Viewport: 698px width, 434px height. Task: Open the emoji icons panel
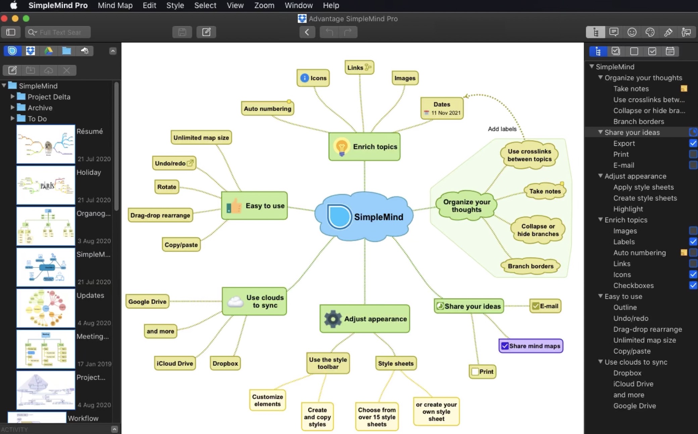pos(632,32)
